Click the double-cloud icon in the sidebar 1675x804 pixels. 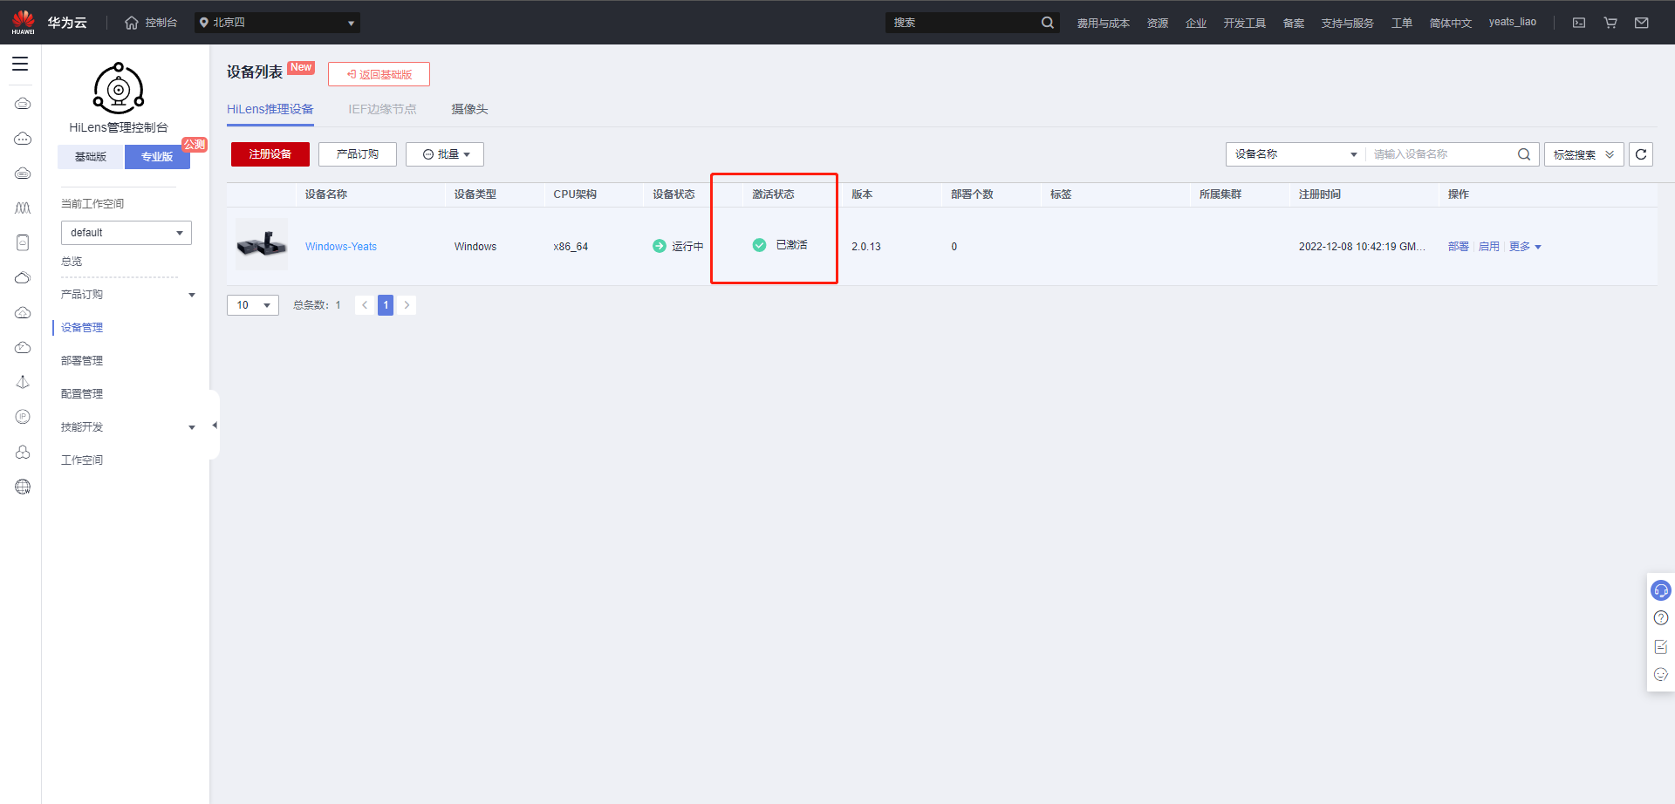click(x=23, y=277)
